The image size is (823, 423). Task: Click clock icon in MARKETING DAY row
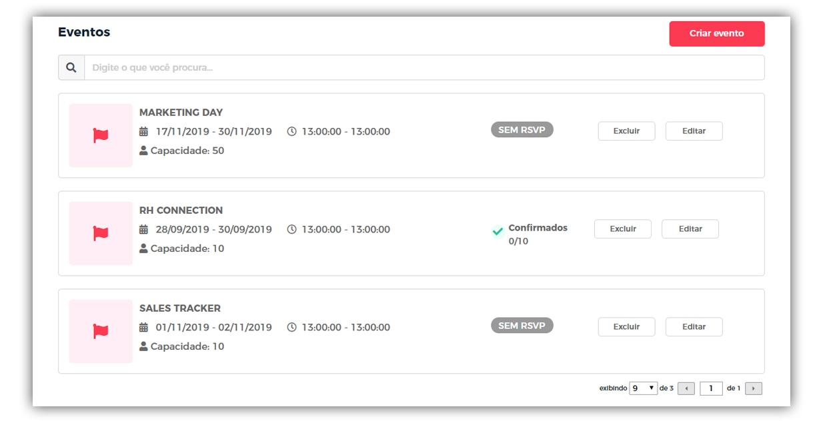click(x=291, y=131)
